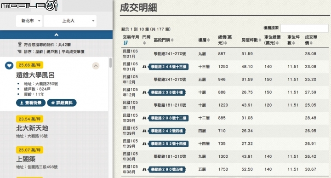
Task: Click the binoculars icon beside 學勤路252號十四樓
Action: click(x=144, y=144)
